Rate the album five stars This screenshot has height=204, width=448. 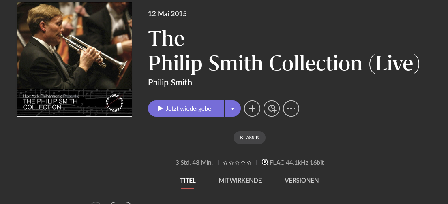pos(249,163)
